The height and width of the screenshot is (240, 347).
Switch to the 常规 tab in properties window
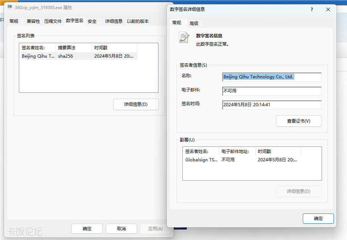coord(14,21)
